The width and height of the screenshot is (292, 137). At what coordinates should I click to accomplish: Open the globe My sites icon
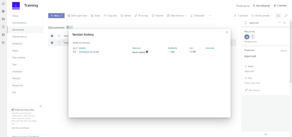click(3, 11)
